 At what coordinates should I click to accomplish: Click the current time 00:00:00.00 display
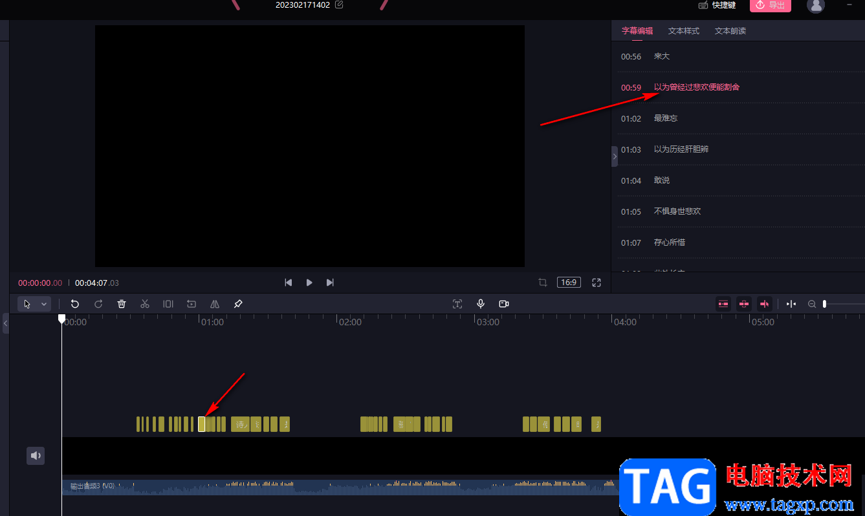(40, 283)
